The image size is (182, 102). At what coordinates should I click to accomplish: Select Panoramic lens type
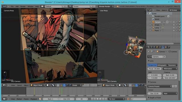172,65
